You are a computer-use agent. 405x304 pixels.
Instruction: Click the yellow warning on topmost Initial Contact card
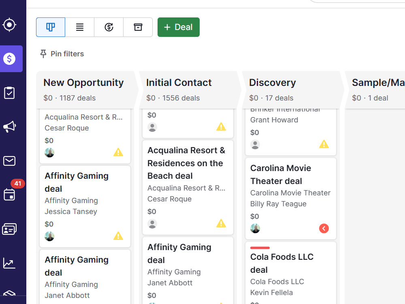221,126
